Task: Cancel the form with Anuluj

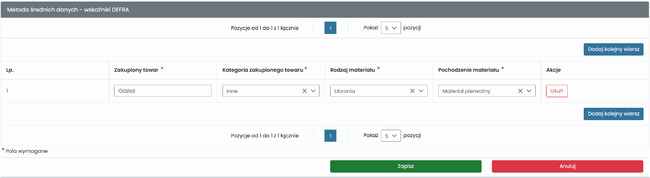Action: pos(567,166)
